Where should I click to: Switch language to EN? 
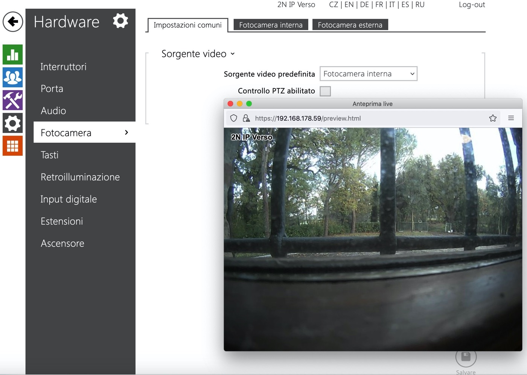pos(349,5)
